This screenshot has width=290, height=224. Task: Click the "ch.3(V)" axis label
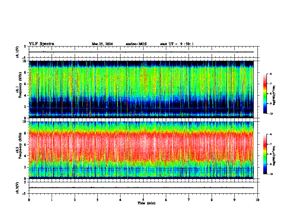tap(18, 188)
